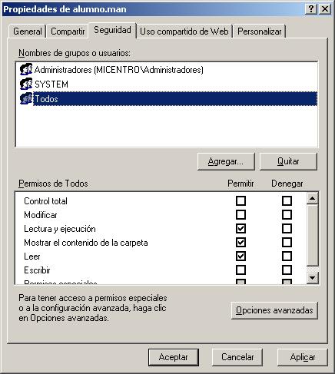Switch to the General tab
335x374 pixels.
28,31
